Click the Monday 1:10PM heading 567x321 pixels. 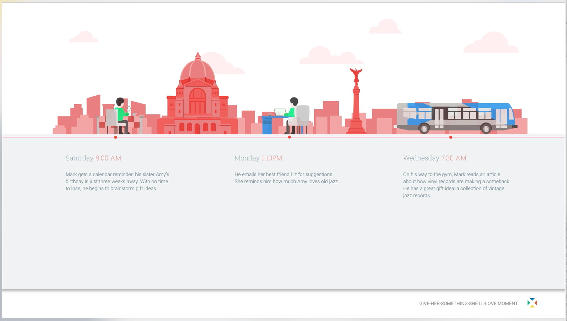click(258, 158)
